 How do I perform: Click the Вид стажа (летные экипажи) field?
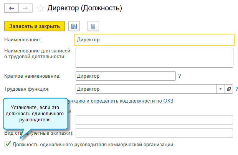(154, 133)
